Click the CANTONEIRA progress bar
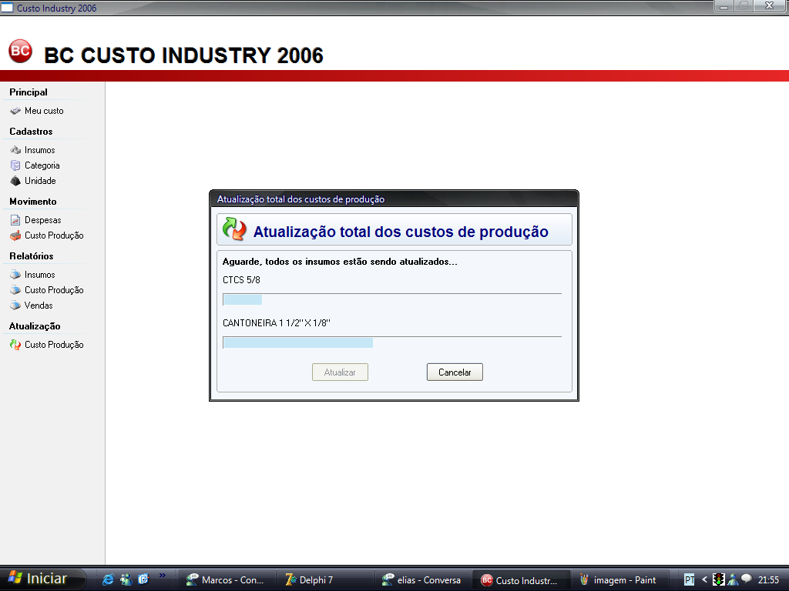 point(392,342)
